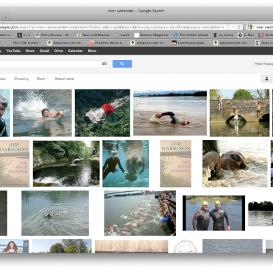Open Search tools options
Screen dimensions: 273x269
[64, 79]
